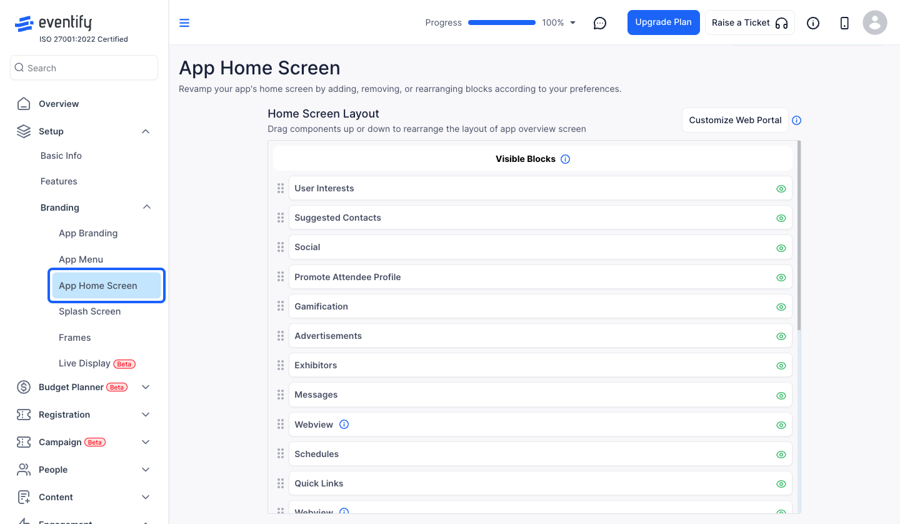Toggle visibility of Schedules block
Image resolution: width=900 pixels, height=524 pixels.
pos(781,455)
